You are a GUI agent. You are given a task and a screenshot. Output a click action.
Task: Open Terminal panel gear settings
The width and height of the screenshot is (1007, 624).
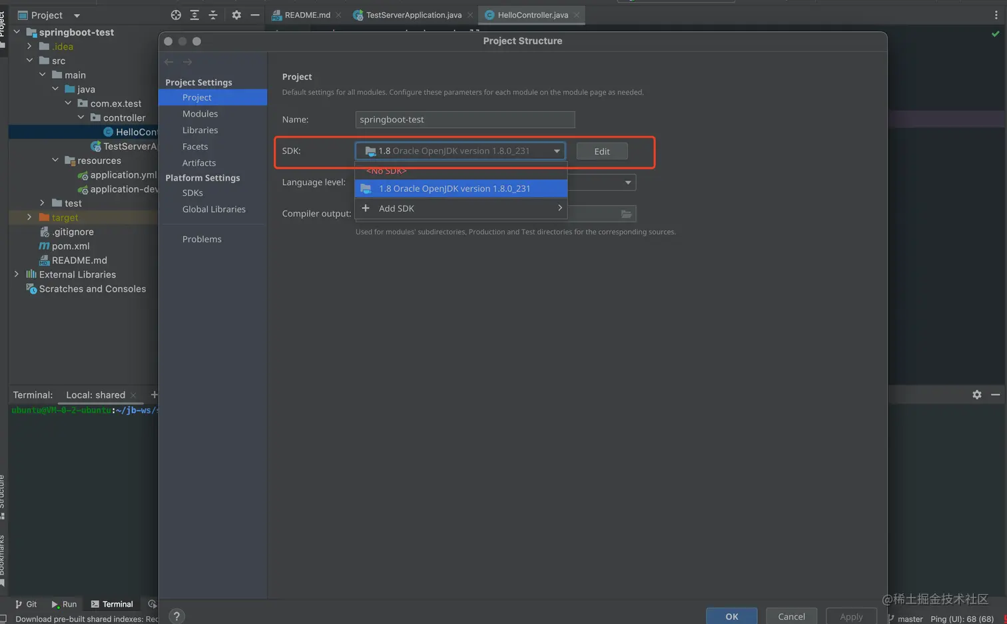[x=977, y=395]
